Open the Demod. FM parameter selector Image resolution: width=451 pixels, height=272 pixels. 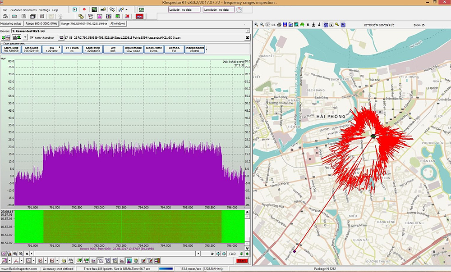(174, 49)
